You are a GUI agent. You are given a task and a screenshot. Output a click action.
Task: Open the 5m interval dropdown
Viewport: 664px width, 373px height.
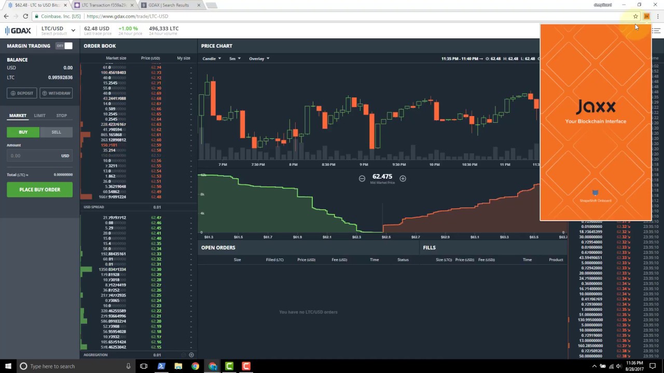pyautogui.click(x=235, y=59)
